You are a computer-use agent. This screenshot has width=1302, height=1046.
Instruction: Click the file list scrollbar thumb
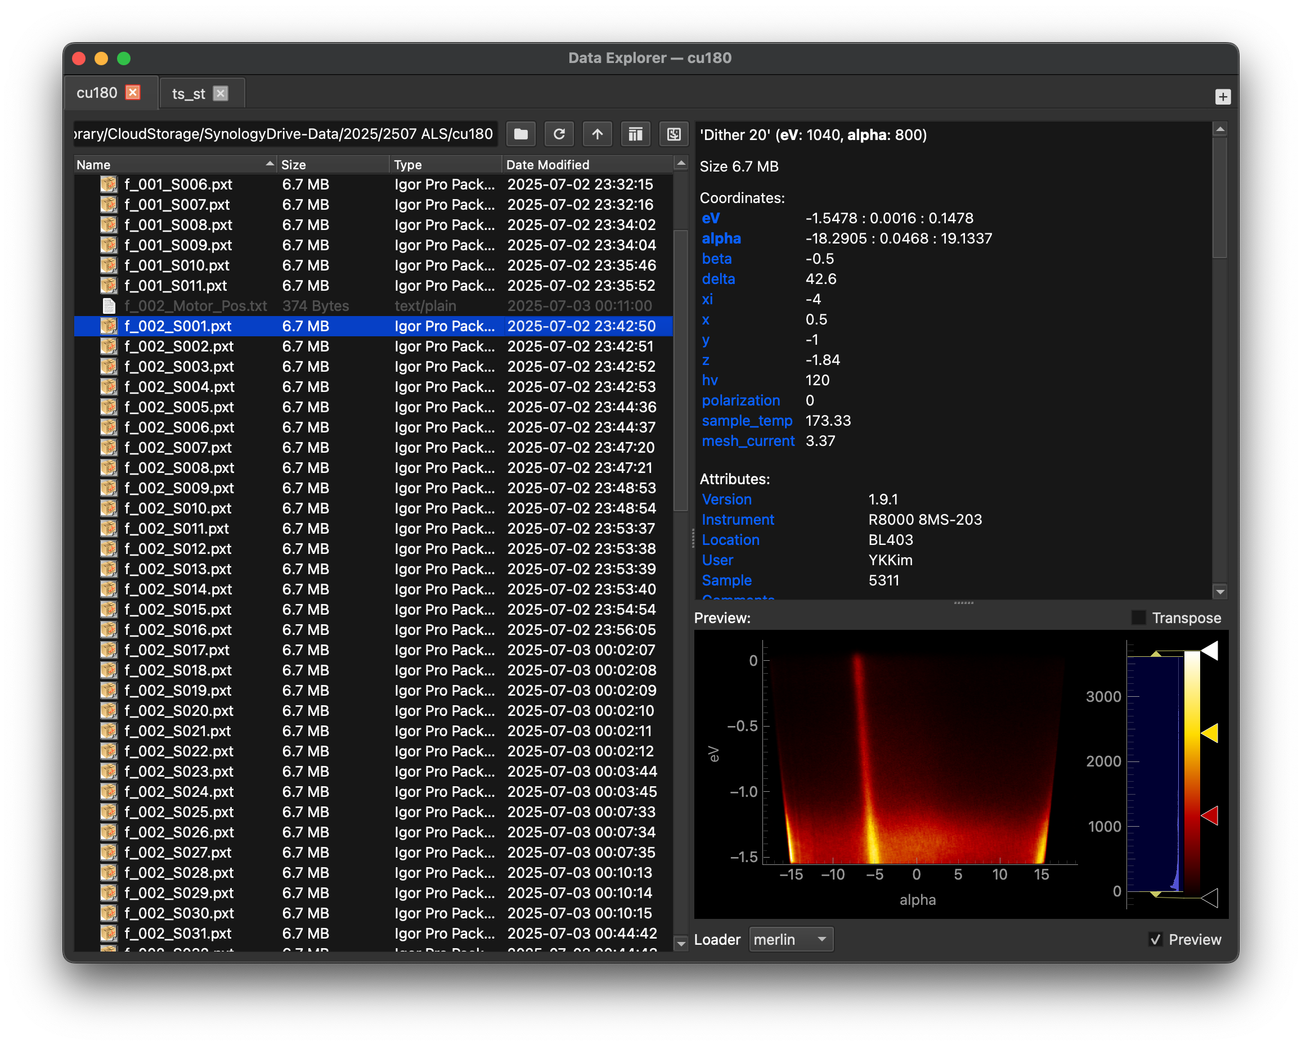pos(681,371)
